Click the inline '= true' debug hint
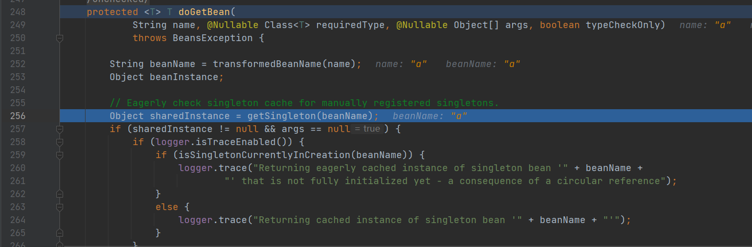This screenshot has width=752, height=247. [x=368, y=129]
